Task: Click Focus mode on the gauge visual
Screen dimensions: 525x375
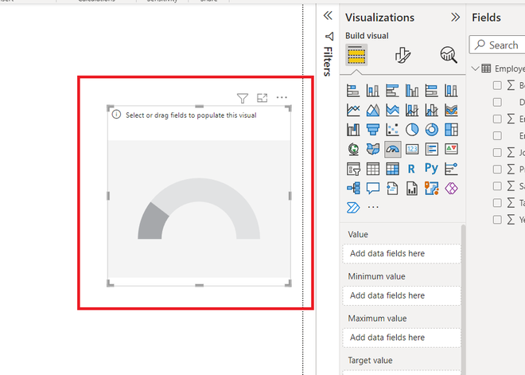Action: (262, 98)
